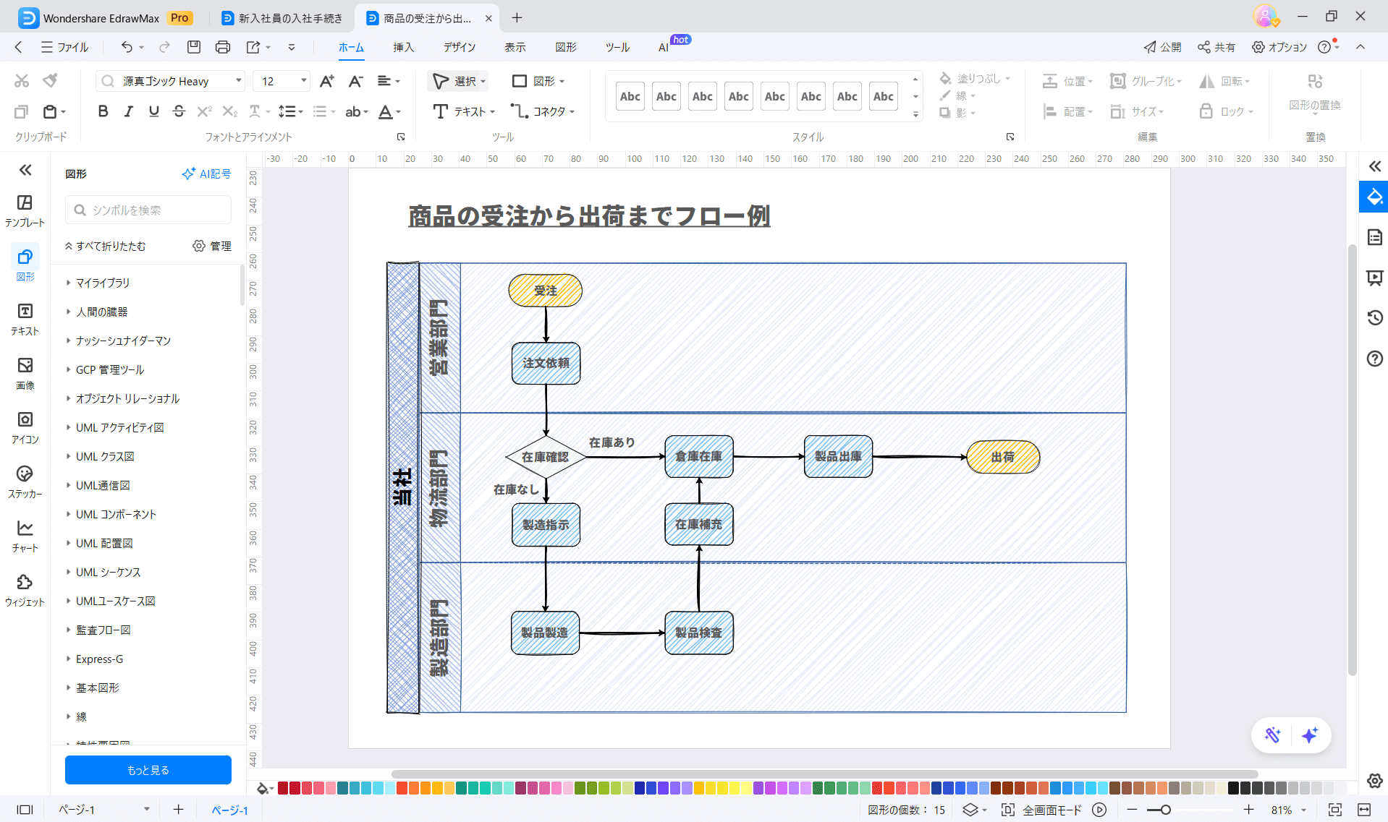Screen dimensions: 1388x822
Task: Switch to the ツール ribbon tab
Action: pos(617,47)
